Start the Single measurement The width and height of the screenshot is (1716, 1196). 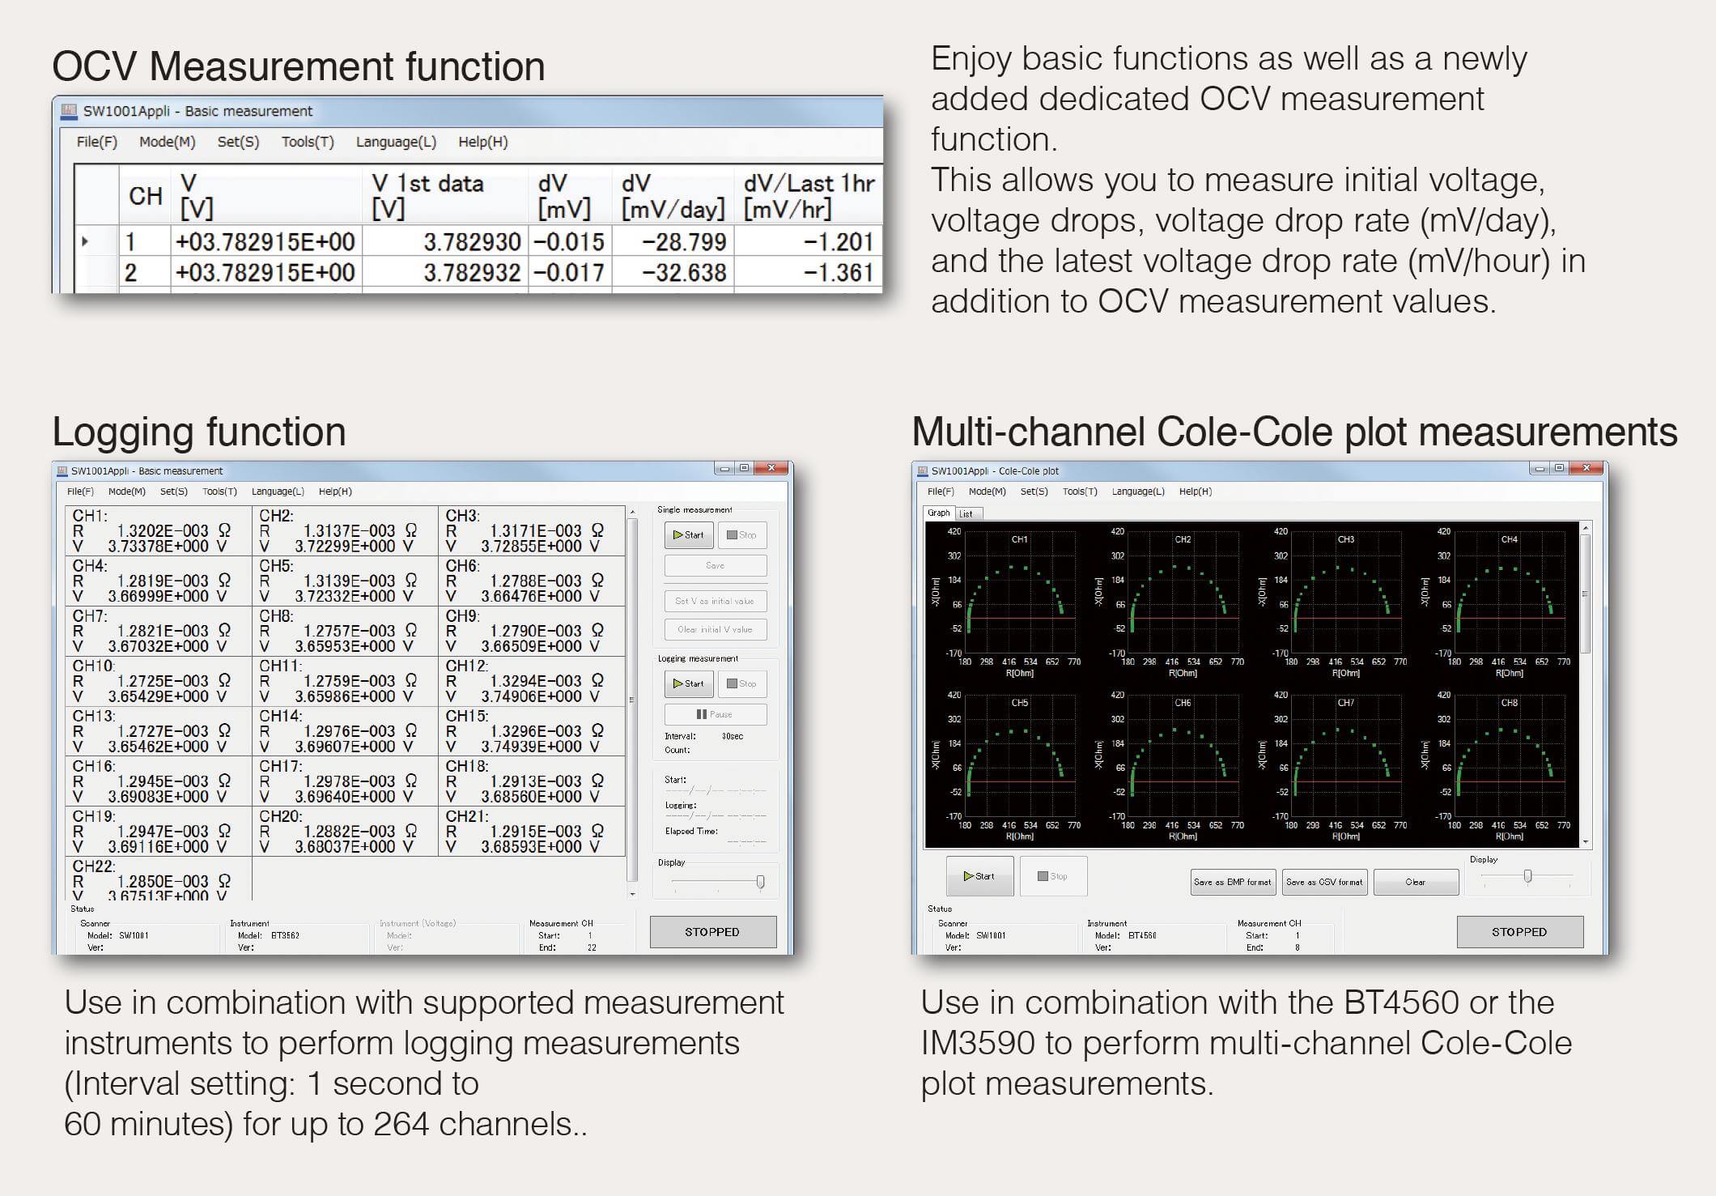[689, 535]
